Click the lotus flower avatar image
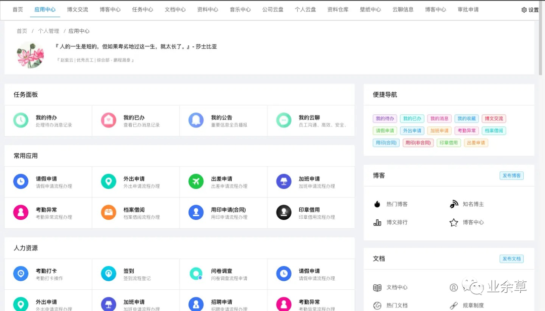Image resolution: width=545 pixels, height=311 pixels. coord(30,54)
